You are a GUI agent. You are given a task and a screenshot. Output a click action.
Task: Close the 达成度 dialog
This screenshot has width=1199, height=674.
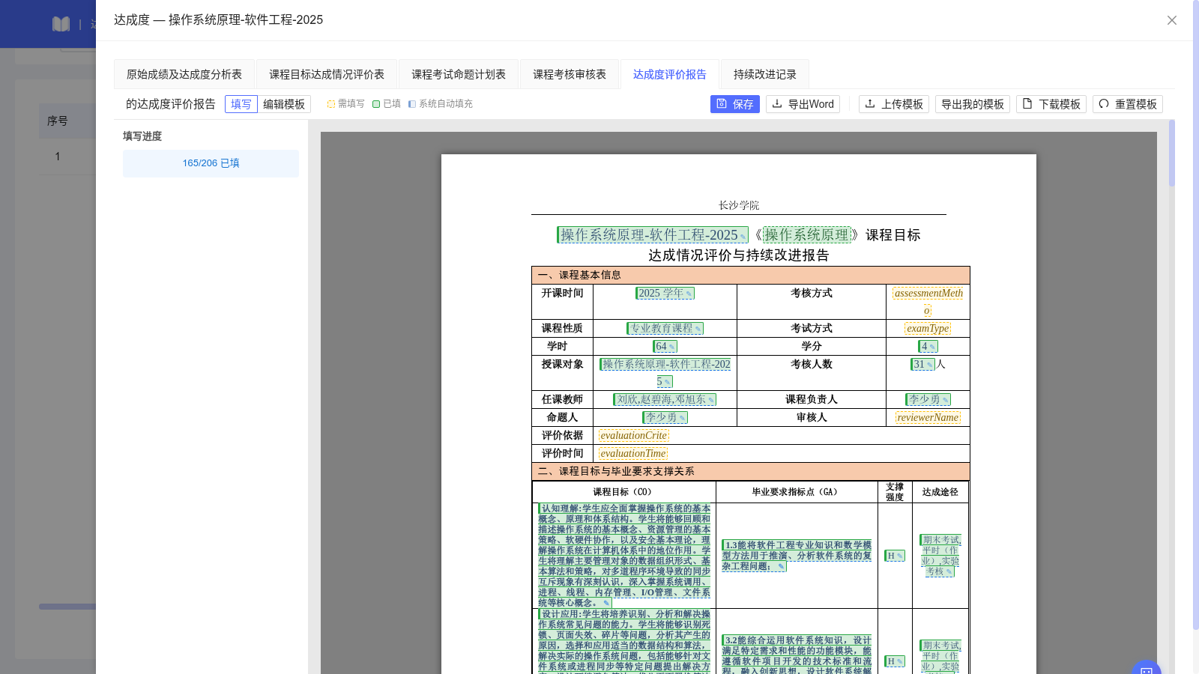pyautogui.click(x=1172, y=20)
